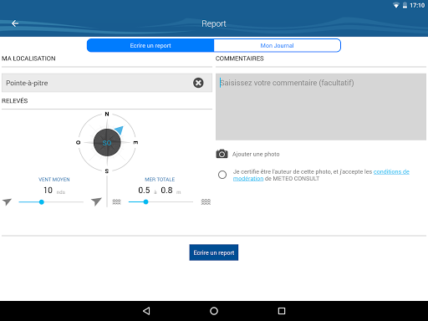Screen dimensions: 428x321
Task: Select the blue wind direction arrow on compass
Action: point(120,130)
